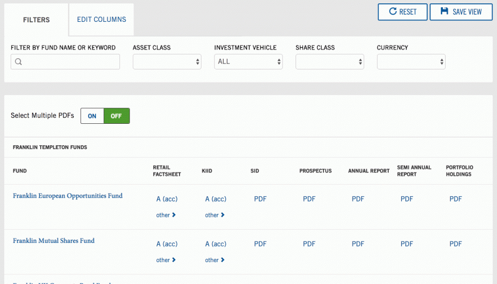The height and width of the screenshot is (284, 497).
Task: Open SID PDF for Franklin European Opportunities Fund
Action: (x=260, y=199)
